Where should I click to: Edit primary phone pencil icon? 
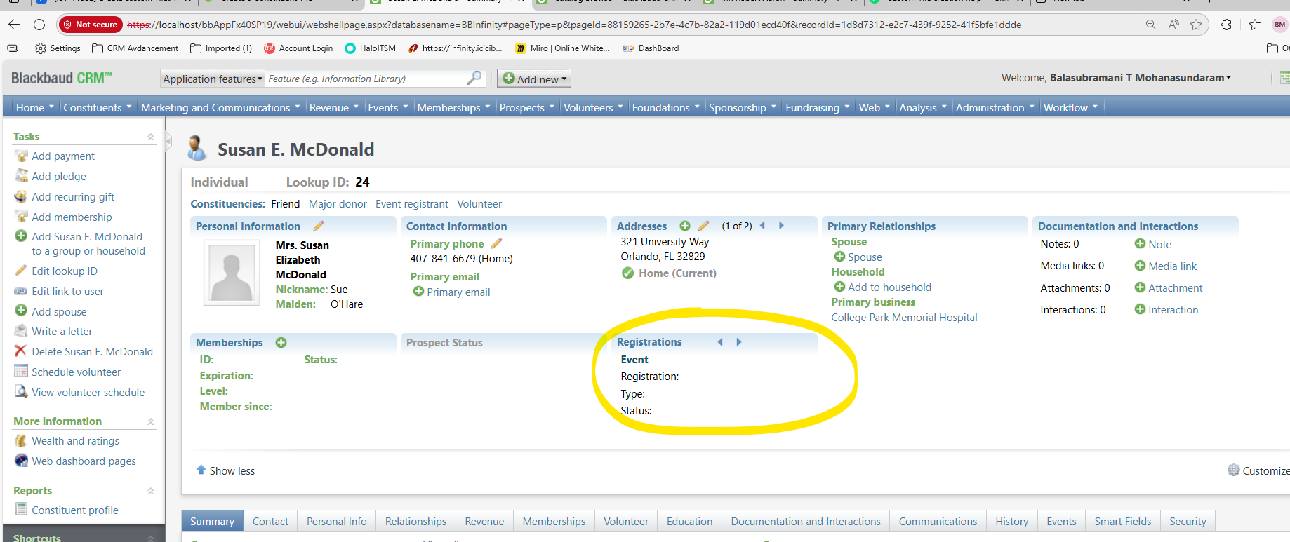point(497,243)
